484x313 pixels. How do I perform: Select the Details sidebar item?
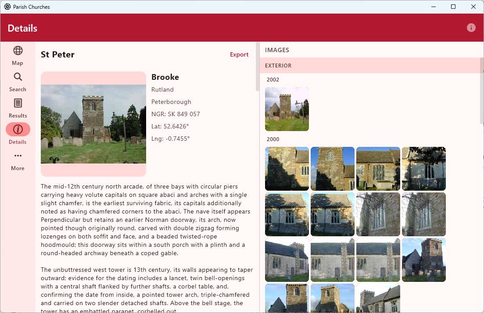(18, 135)
